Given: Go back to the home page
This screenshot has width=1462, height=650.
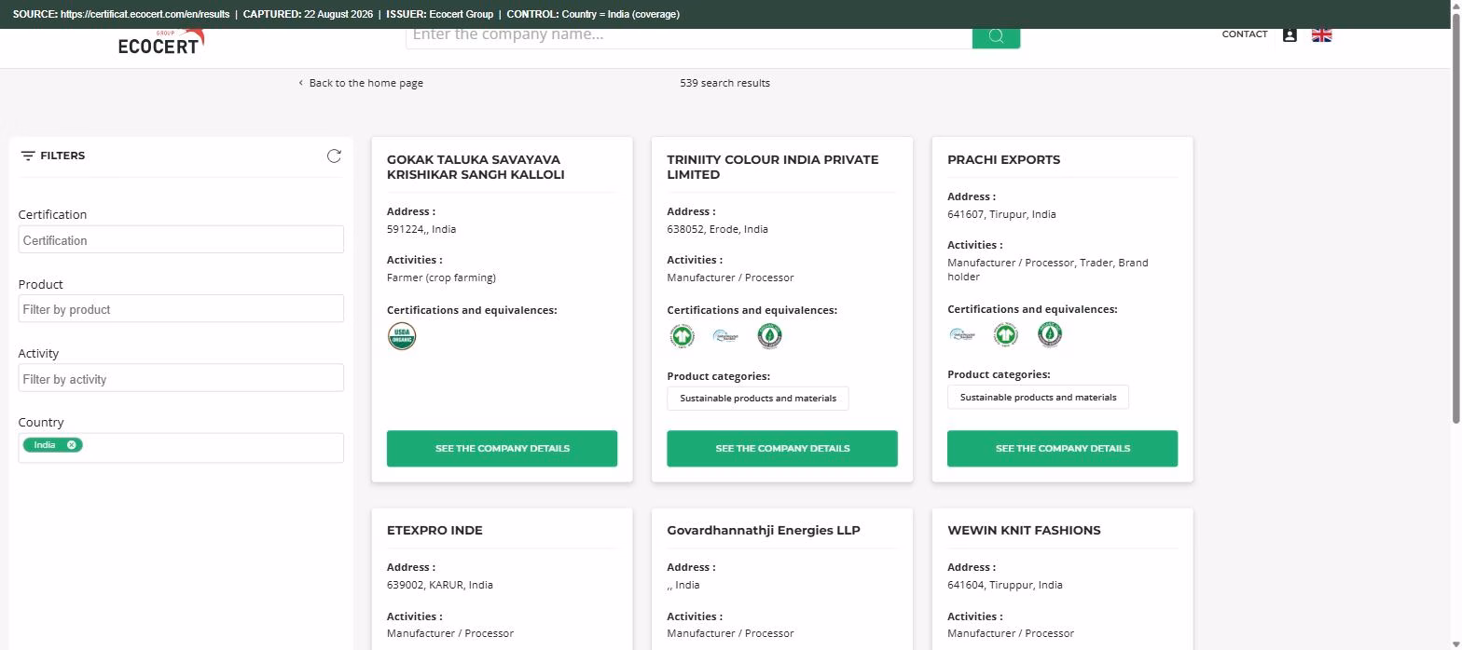Looking at the screenshot, I should pyautogui.click(x=365, y=83).
